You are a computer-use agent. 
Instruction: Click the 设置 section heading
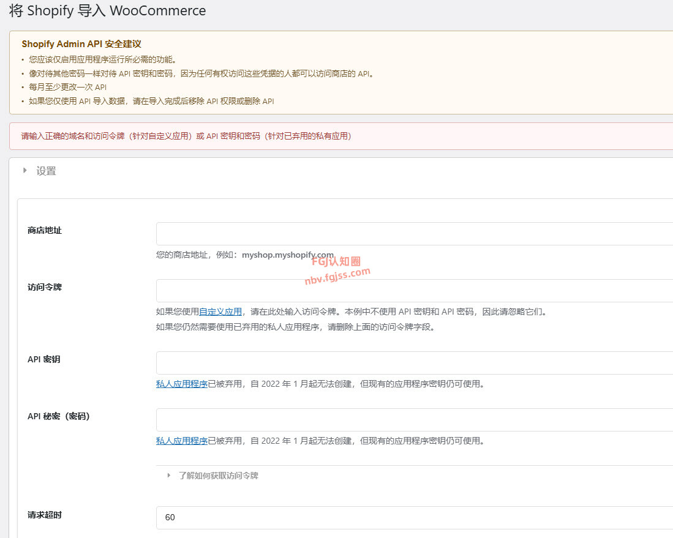point(46,171)
